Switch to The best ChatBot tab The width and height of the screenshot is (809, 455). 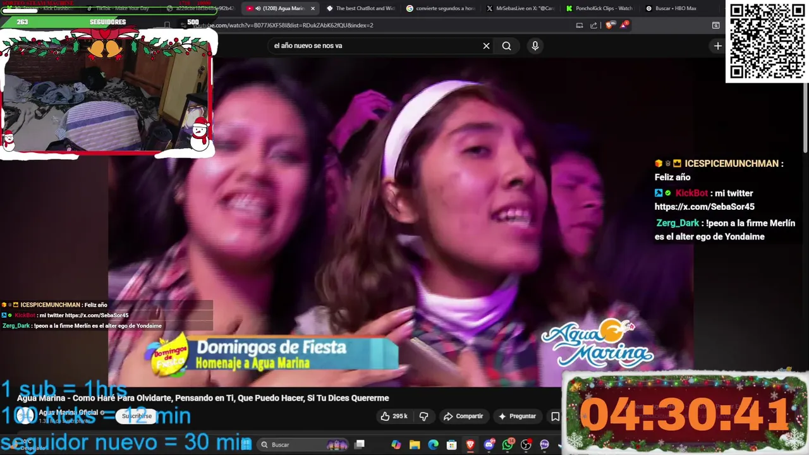(360, 8)
